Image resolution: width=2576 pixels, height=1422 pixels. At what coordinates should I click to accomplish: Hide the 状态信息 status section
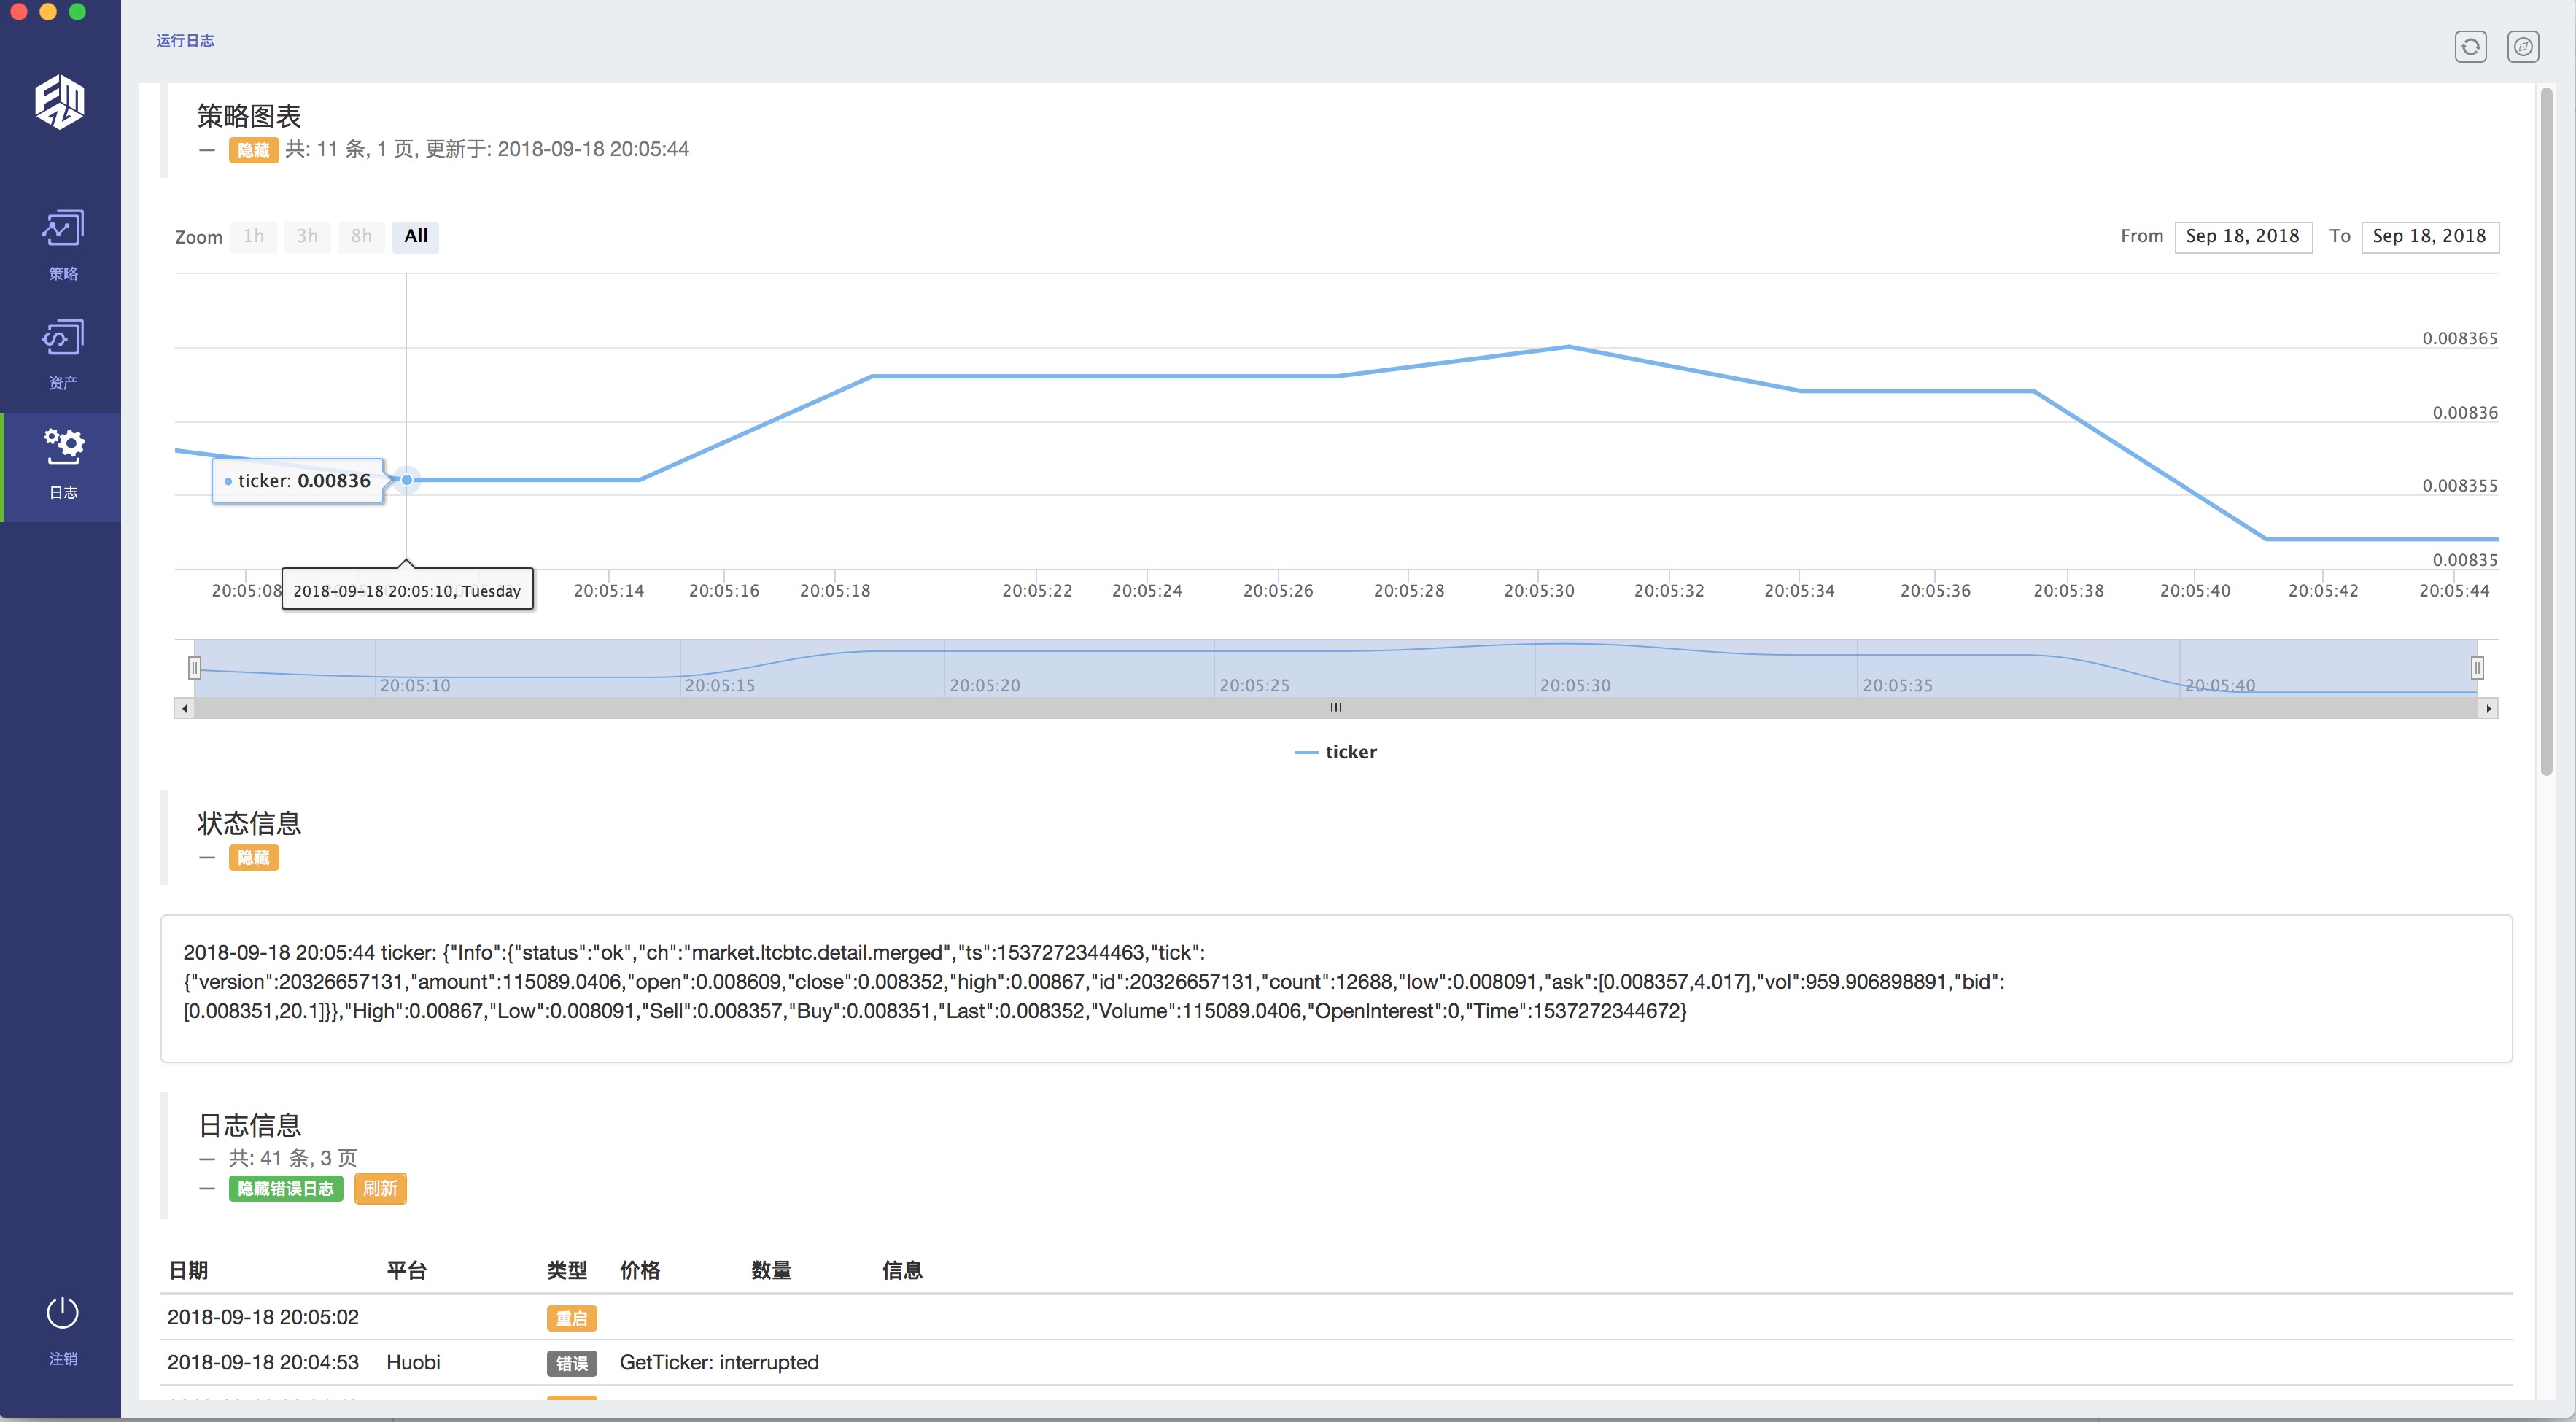pos(253,858)
